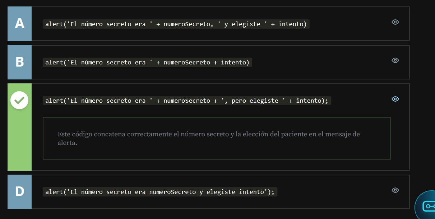Screen dimensions: 435x219
Task: Click the code containing ', pero elegiste '
Action: 187,101
